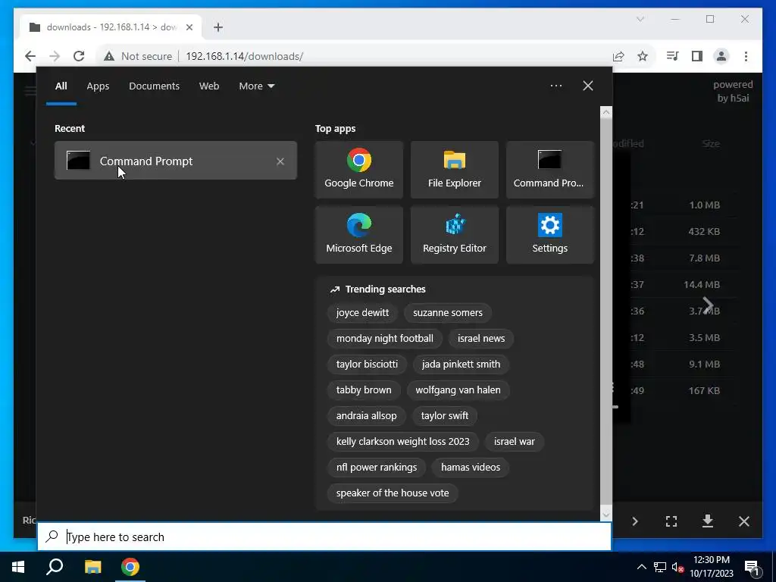Screen dimensions: 776x582
Task: Open search options three-dot menu
Action: click(555, 86)
